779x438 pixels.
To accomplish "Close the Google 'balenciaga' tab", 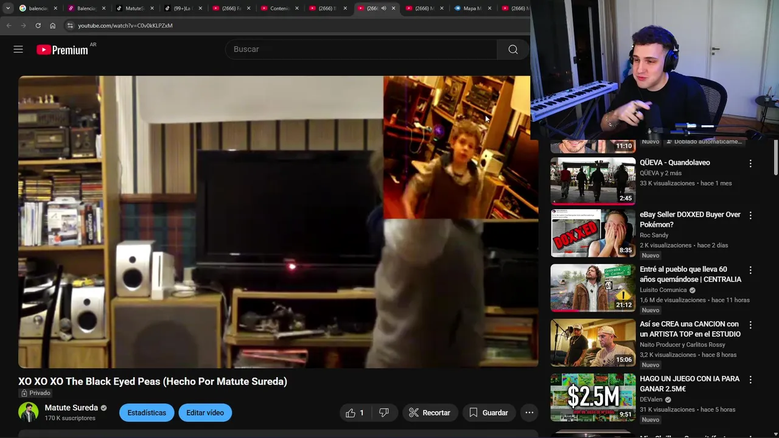I will coord(55,9).
